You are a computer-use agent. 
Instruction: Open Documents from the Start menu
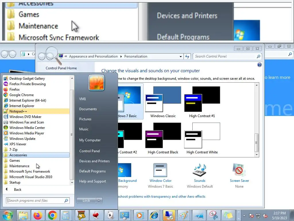click(88, 109)
